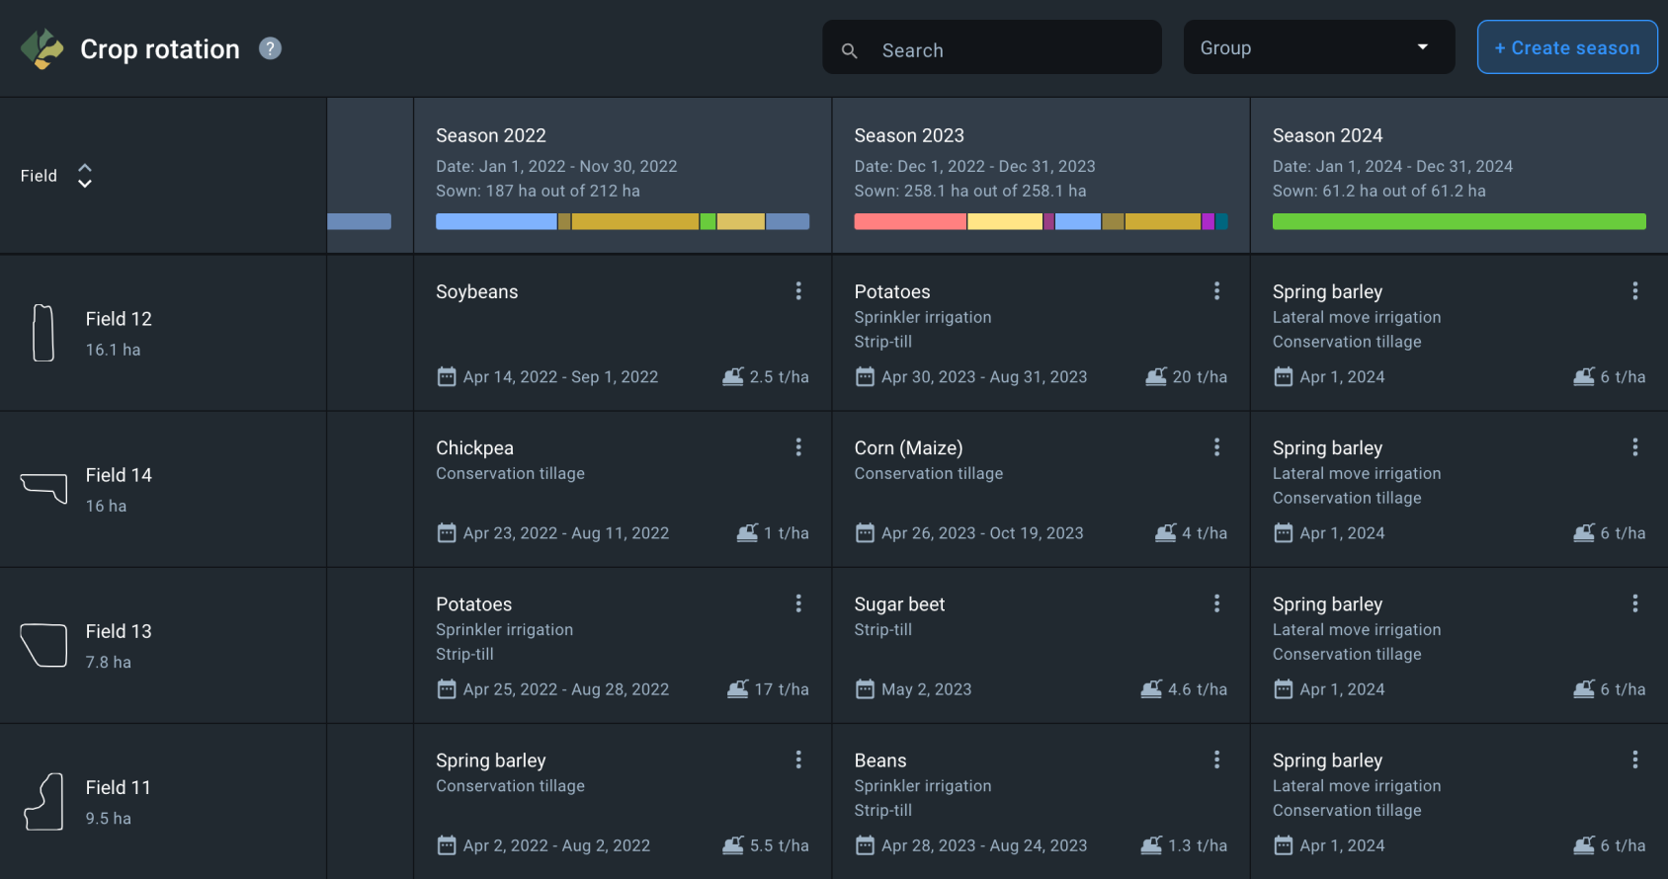This screenshot has height=879, width=1668.
Task: Click the calendar icon on Chickpea card
Action: [447, 533]
